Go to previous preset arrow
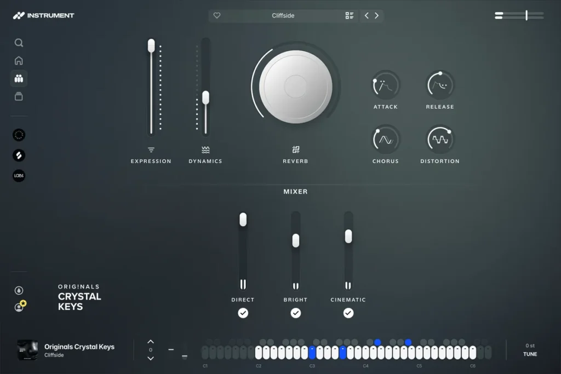Image resolution: width=561 pixels, height=374 pixels. (x=367, y=15)
